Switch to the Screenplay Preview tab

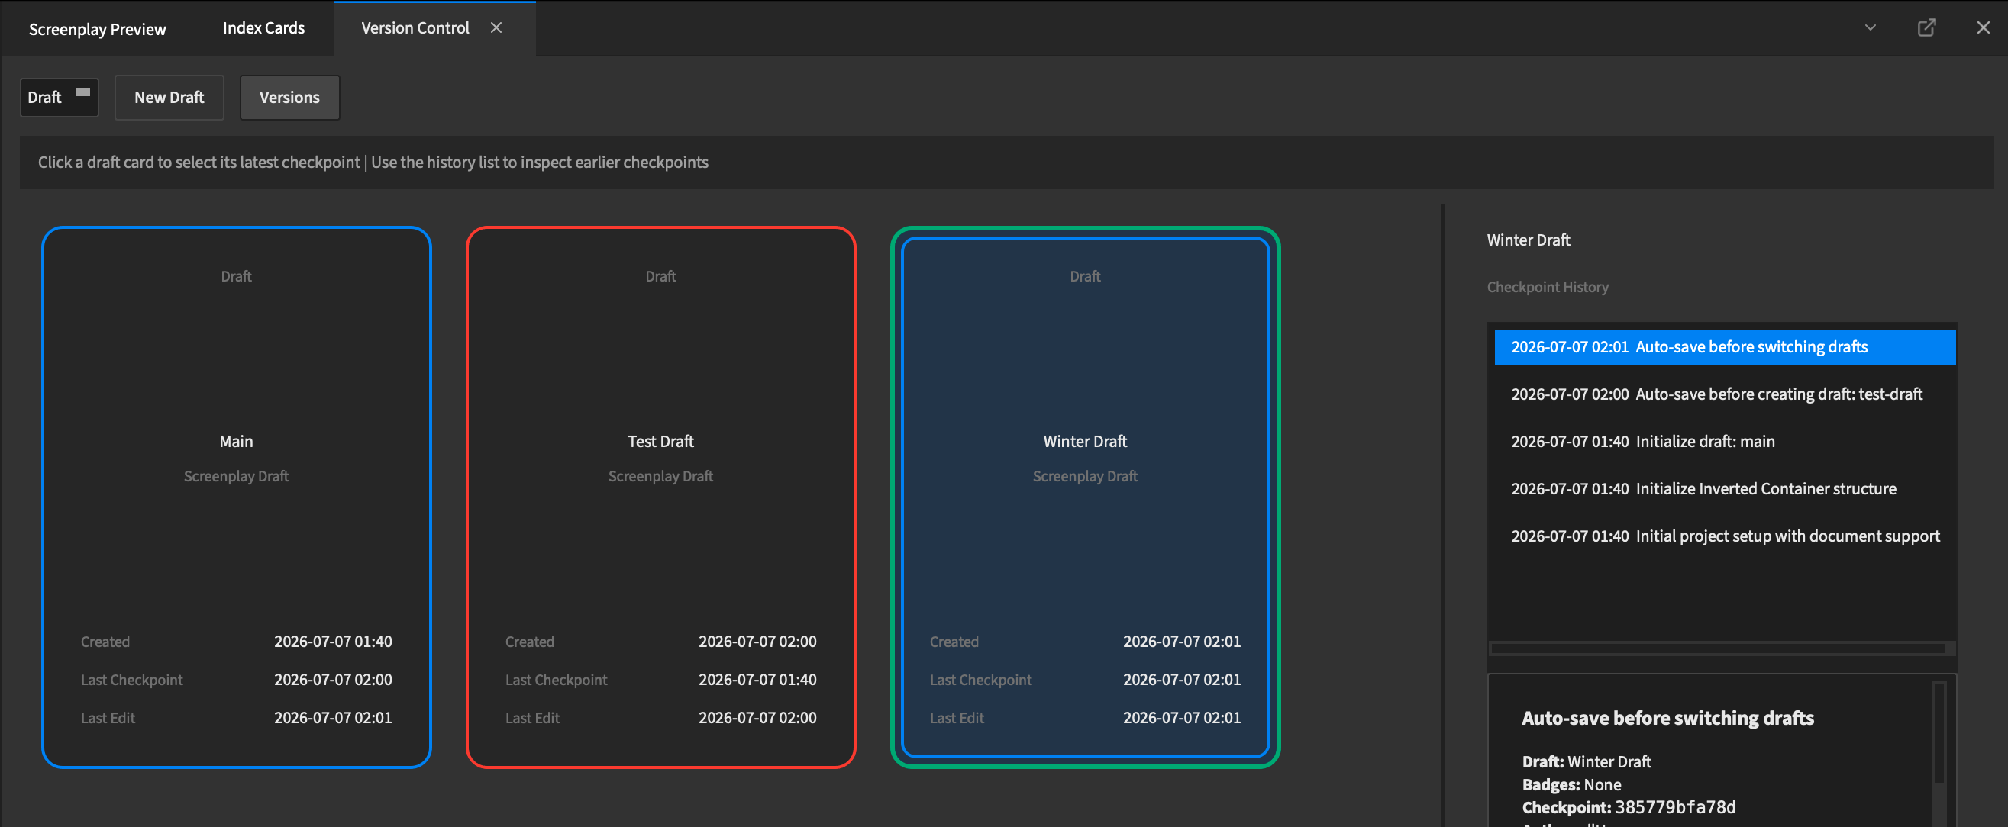tap(98, 29)
